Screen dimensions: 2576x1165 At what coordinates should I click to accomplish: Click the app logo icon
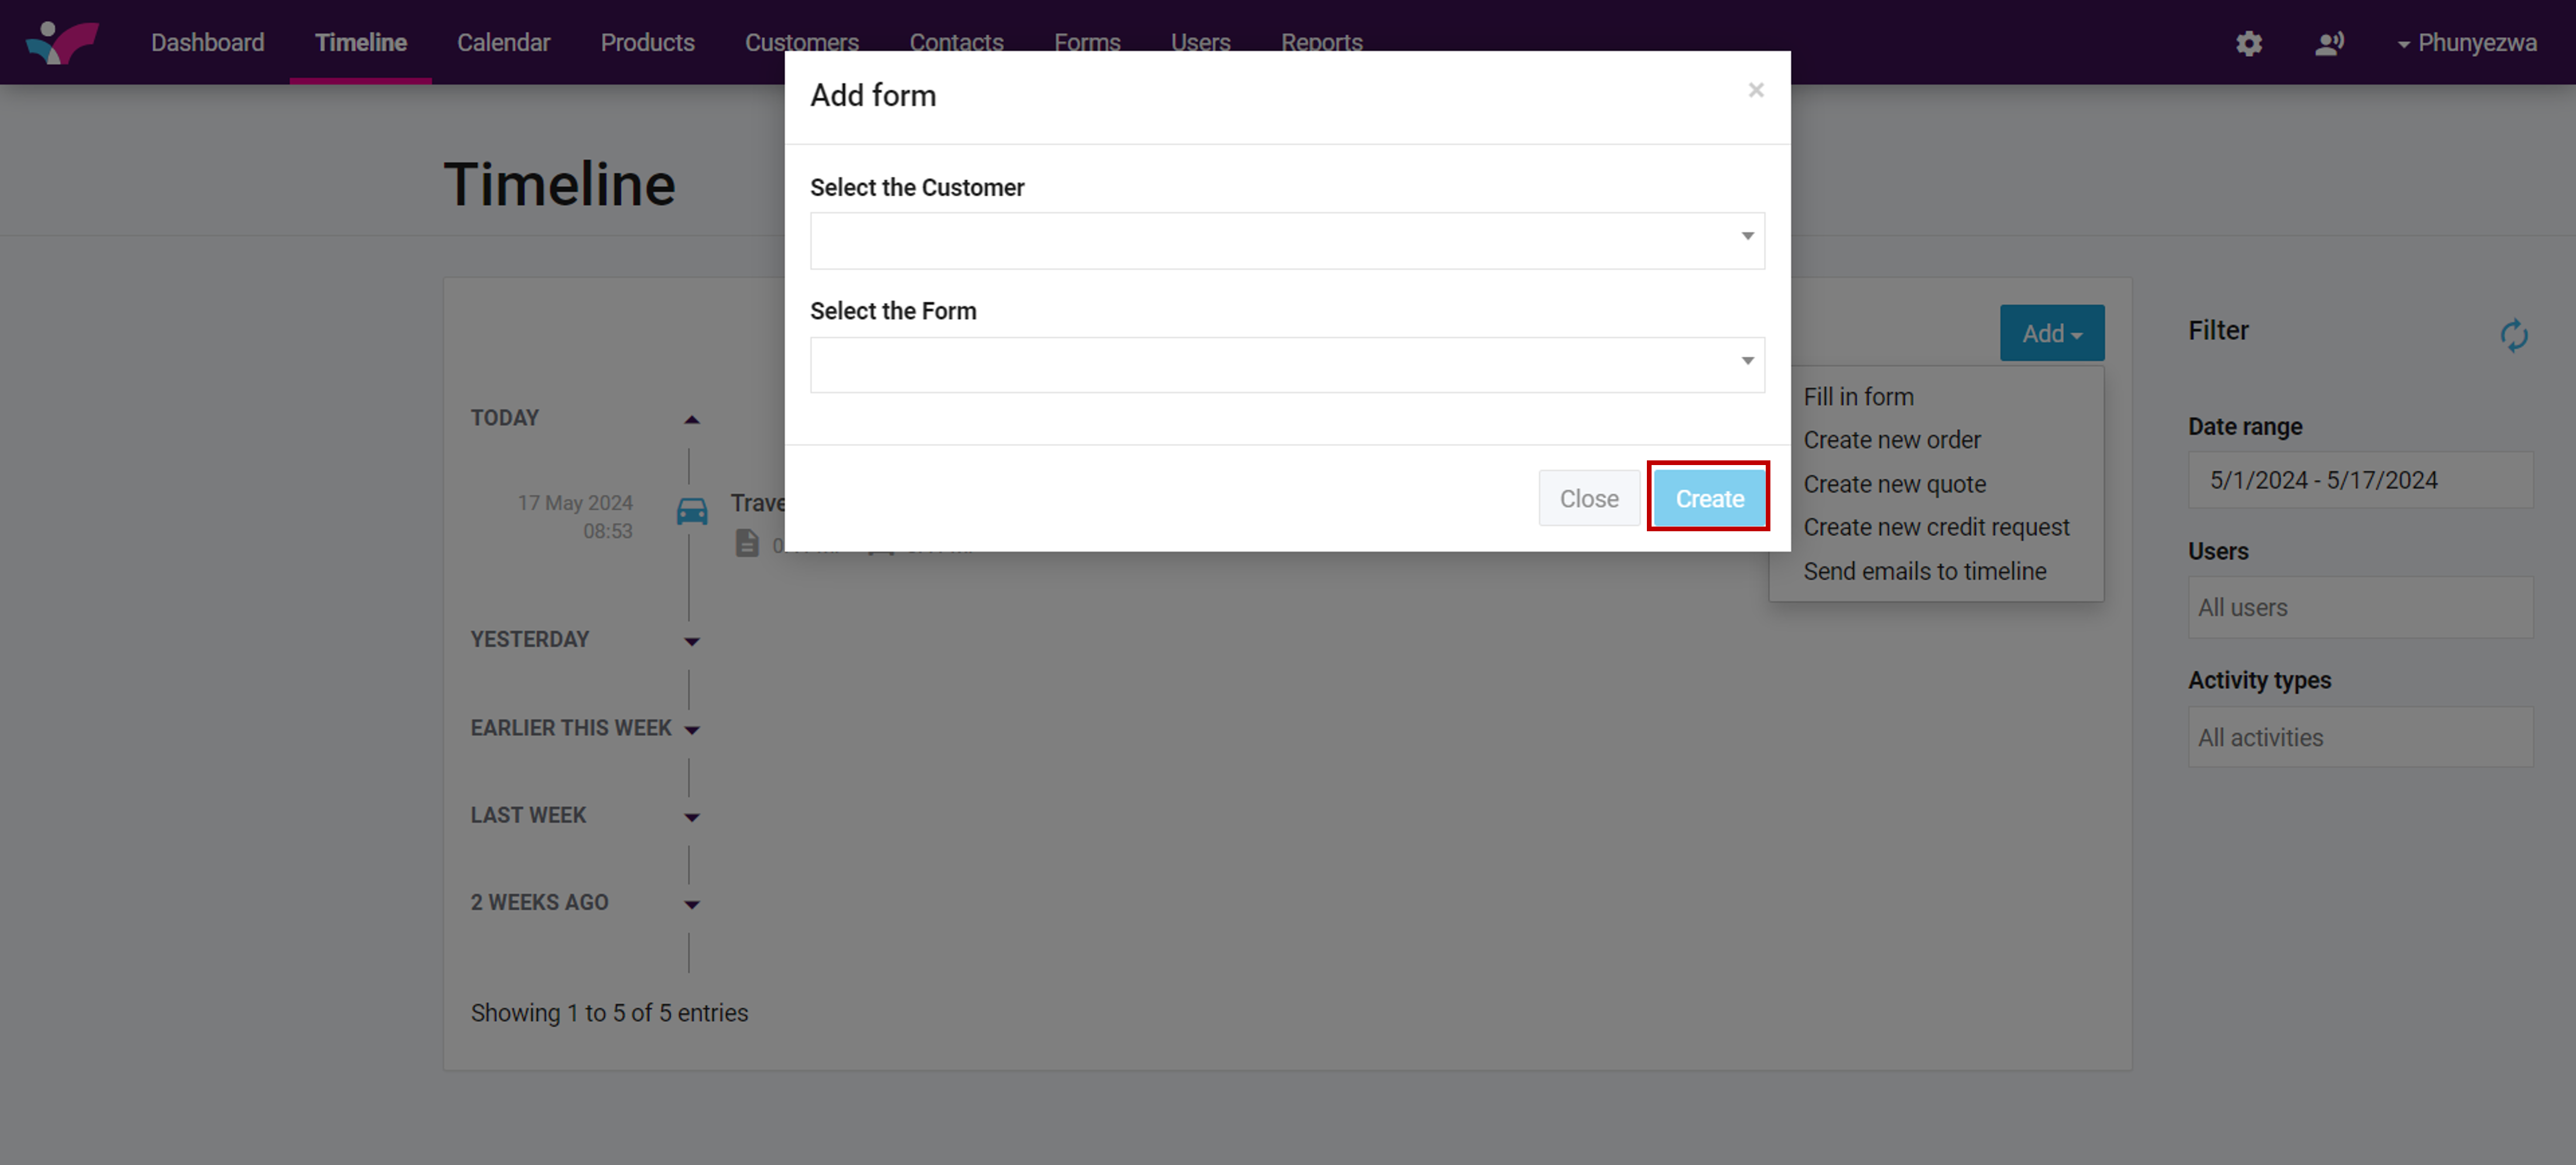click(x=62, y=42)
